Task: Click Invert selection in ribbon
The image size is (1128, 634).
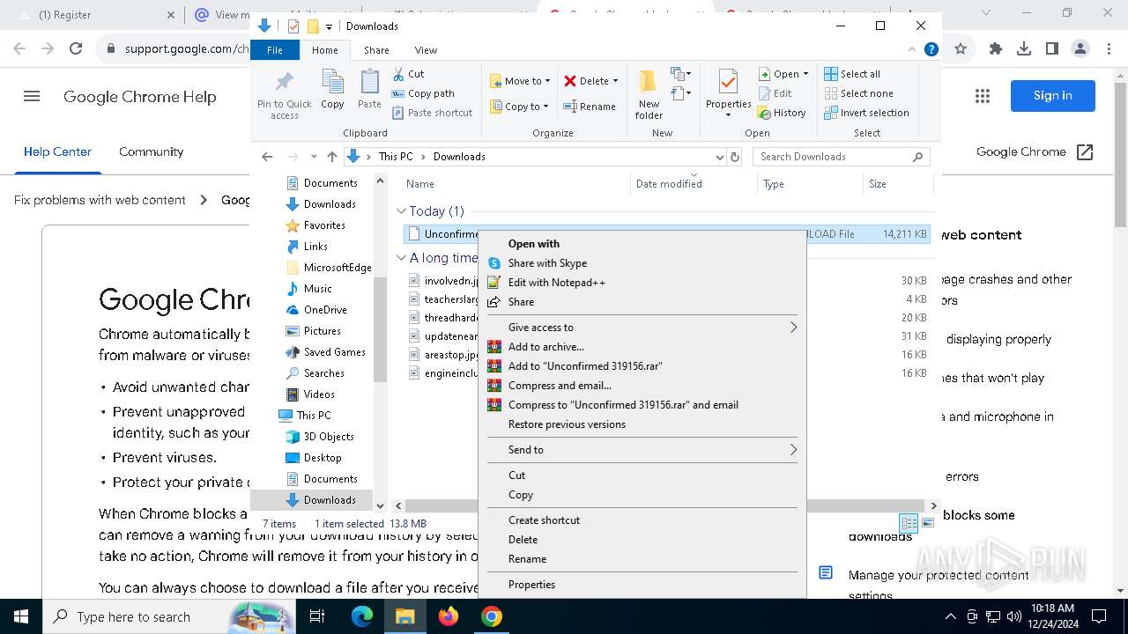Action: (x=867, y=113)
